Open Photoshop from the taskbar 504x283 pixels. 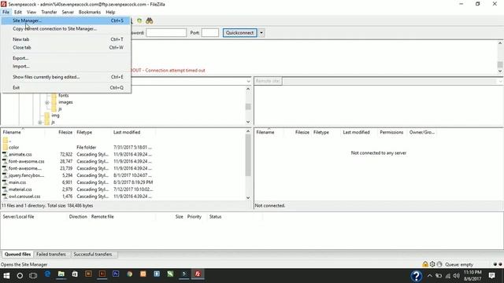pyautogui.click(x=116, y=274)
